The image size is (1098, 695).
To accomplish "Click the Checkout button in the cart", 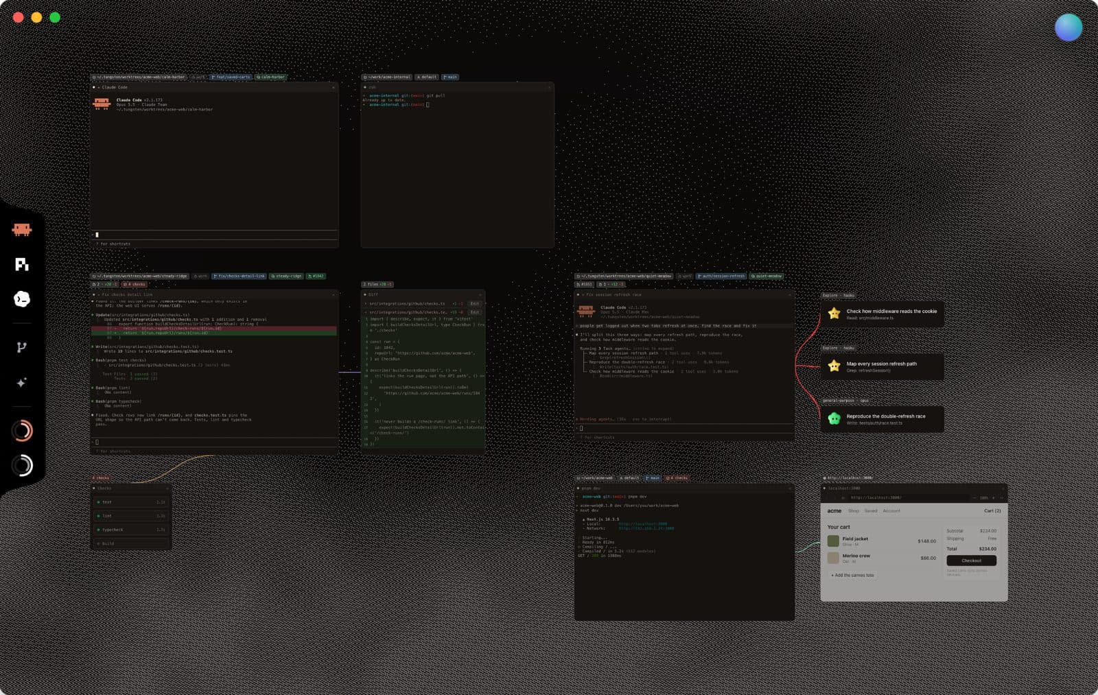I will [x=971, y=561].
